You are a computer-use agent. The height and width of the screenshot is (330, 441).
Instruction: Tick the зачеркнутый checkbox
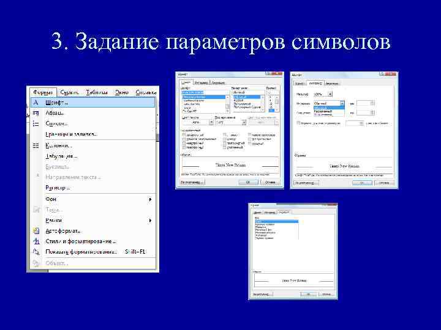tap(184, 134)
